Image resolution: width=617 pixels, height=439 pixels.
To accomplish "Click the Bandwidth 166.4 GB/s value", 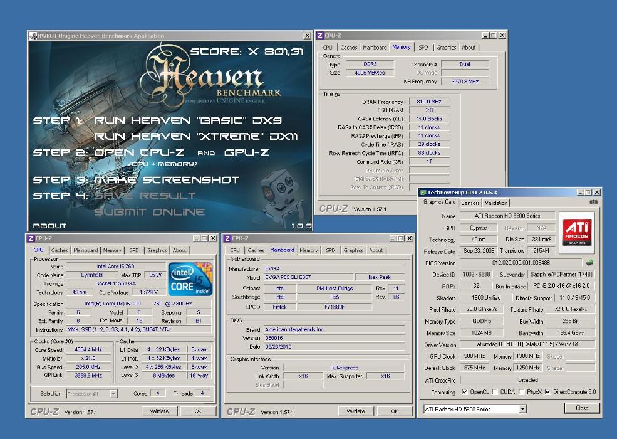I will [x=571, y=333].
